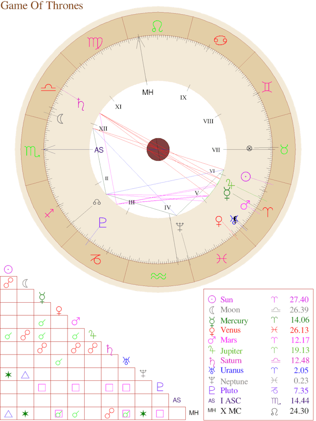Click the Neptune trident inside the chart wheel

click(180, 227)
